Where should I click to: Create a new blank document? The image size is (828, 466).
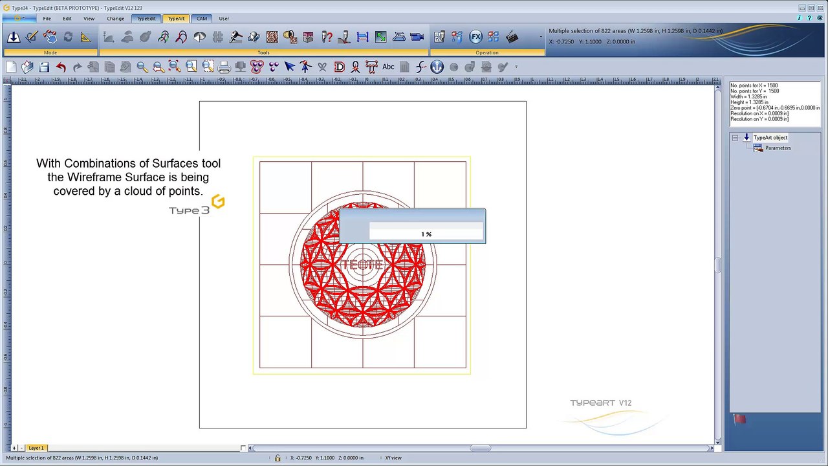(11, 67)
